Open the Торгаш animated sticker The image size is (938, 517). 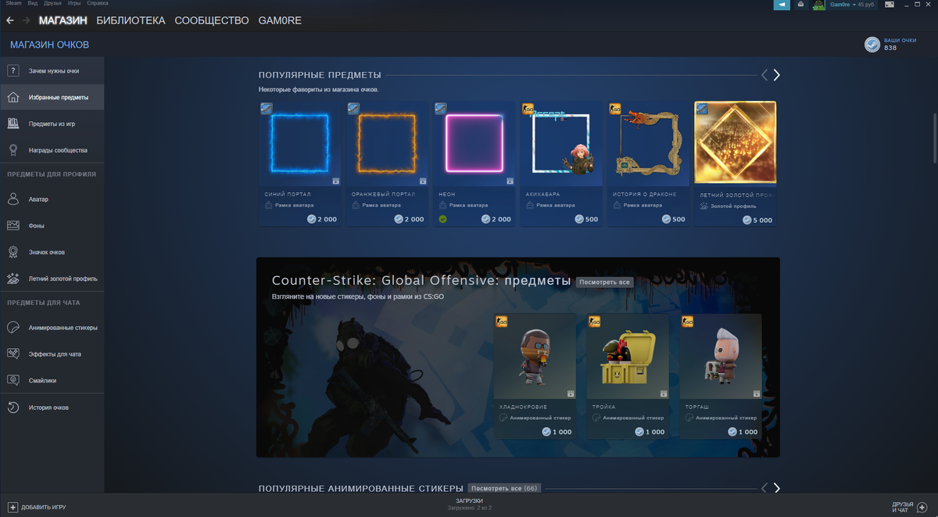(x=721, y=376)
